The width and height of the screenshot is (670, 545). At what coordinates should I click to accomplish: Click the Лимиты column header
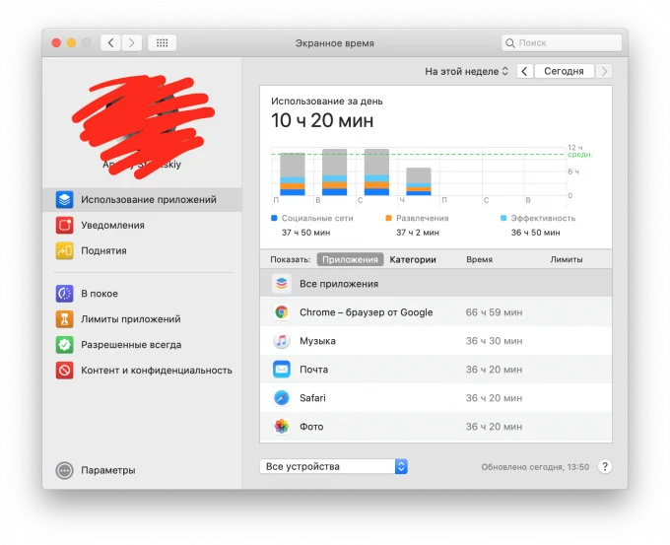coord(567,259)
